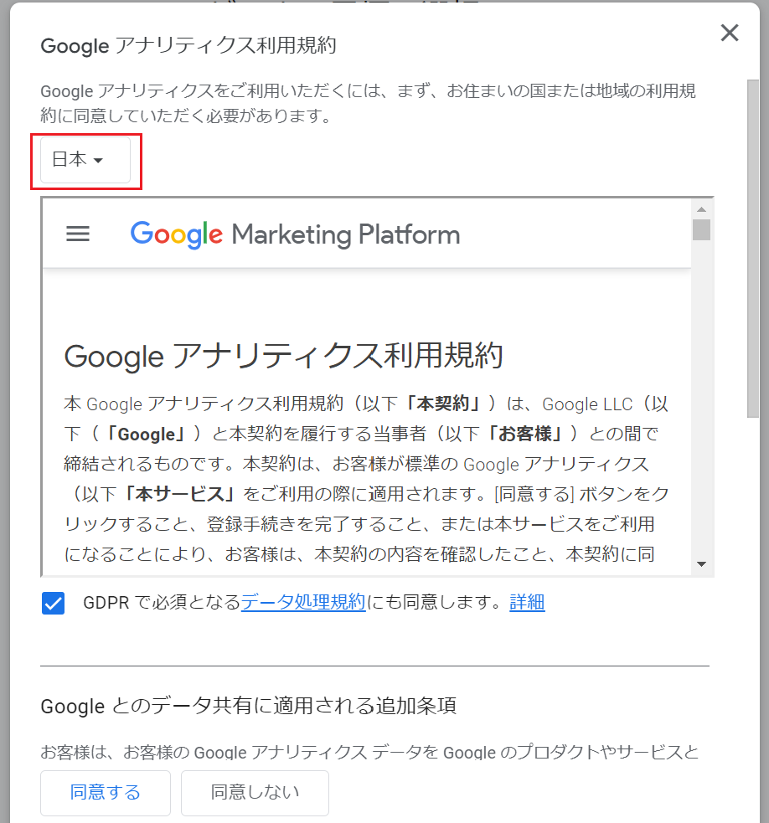This screenshot has height=823, width=769.
Task: Click the Google とのデータ共有に適用される追加条項 heading
Action: pyautogui.click(x=249, y=706)
